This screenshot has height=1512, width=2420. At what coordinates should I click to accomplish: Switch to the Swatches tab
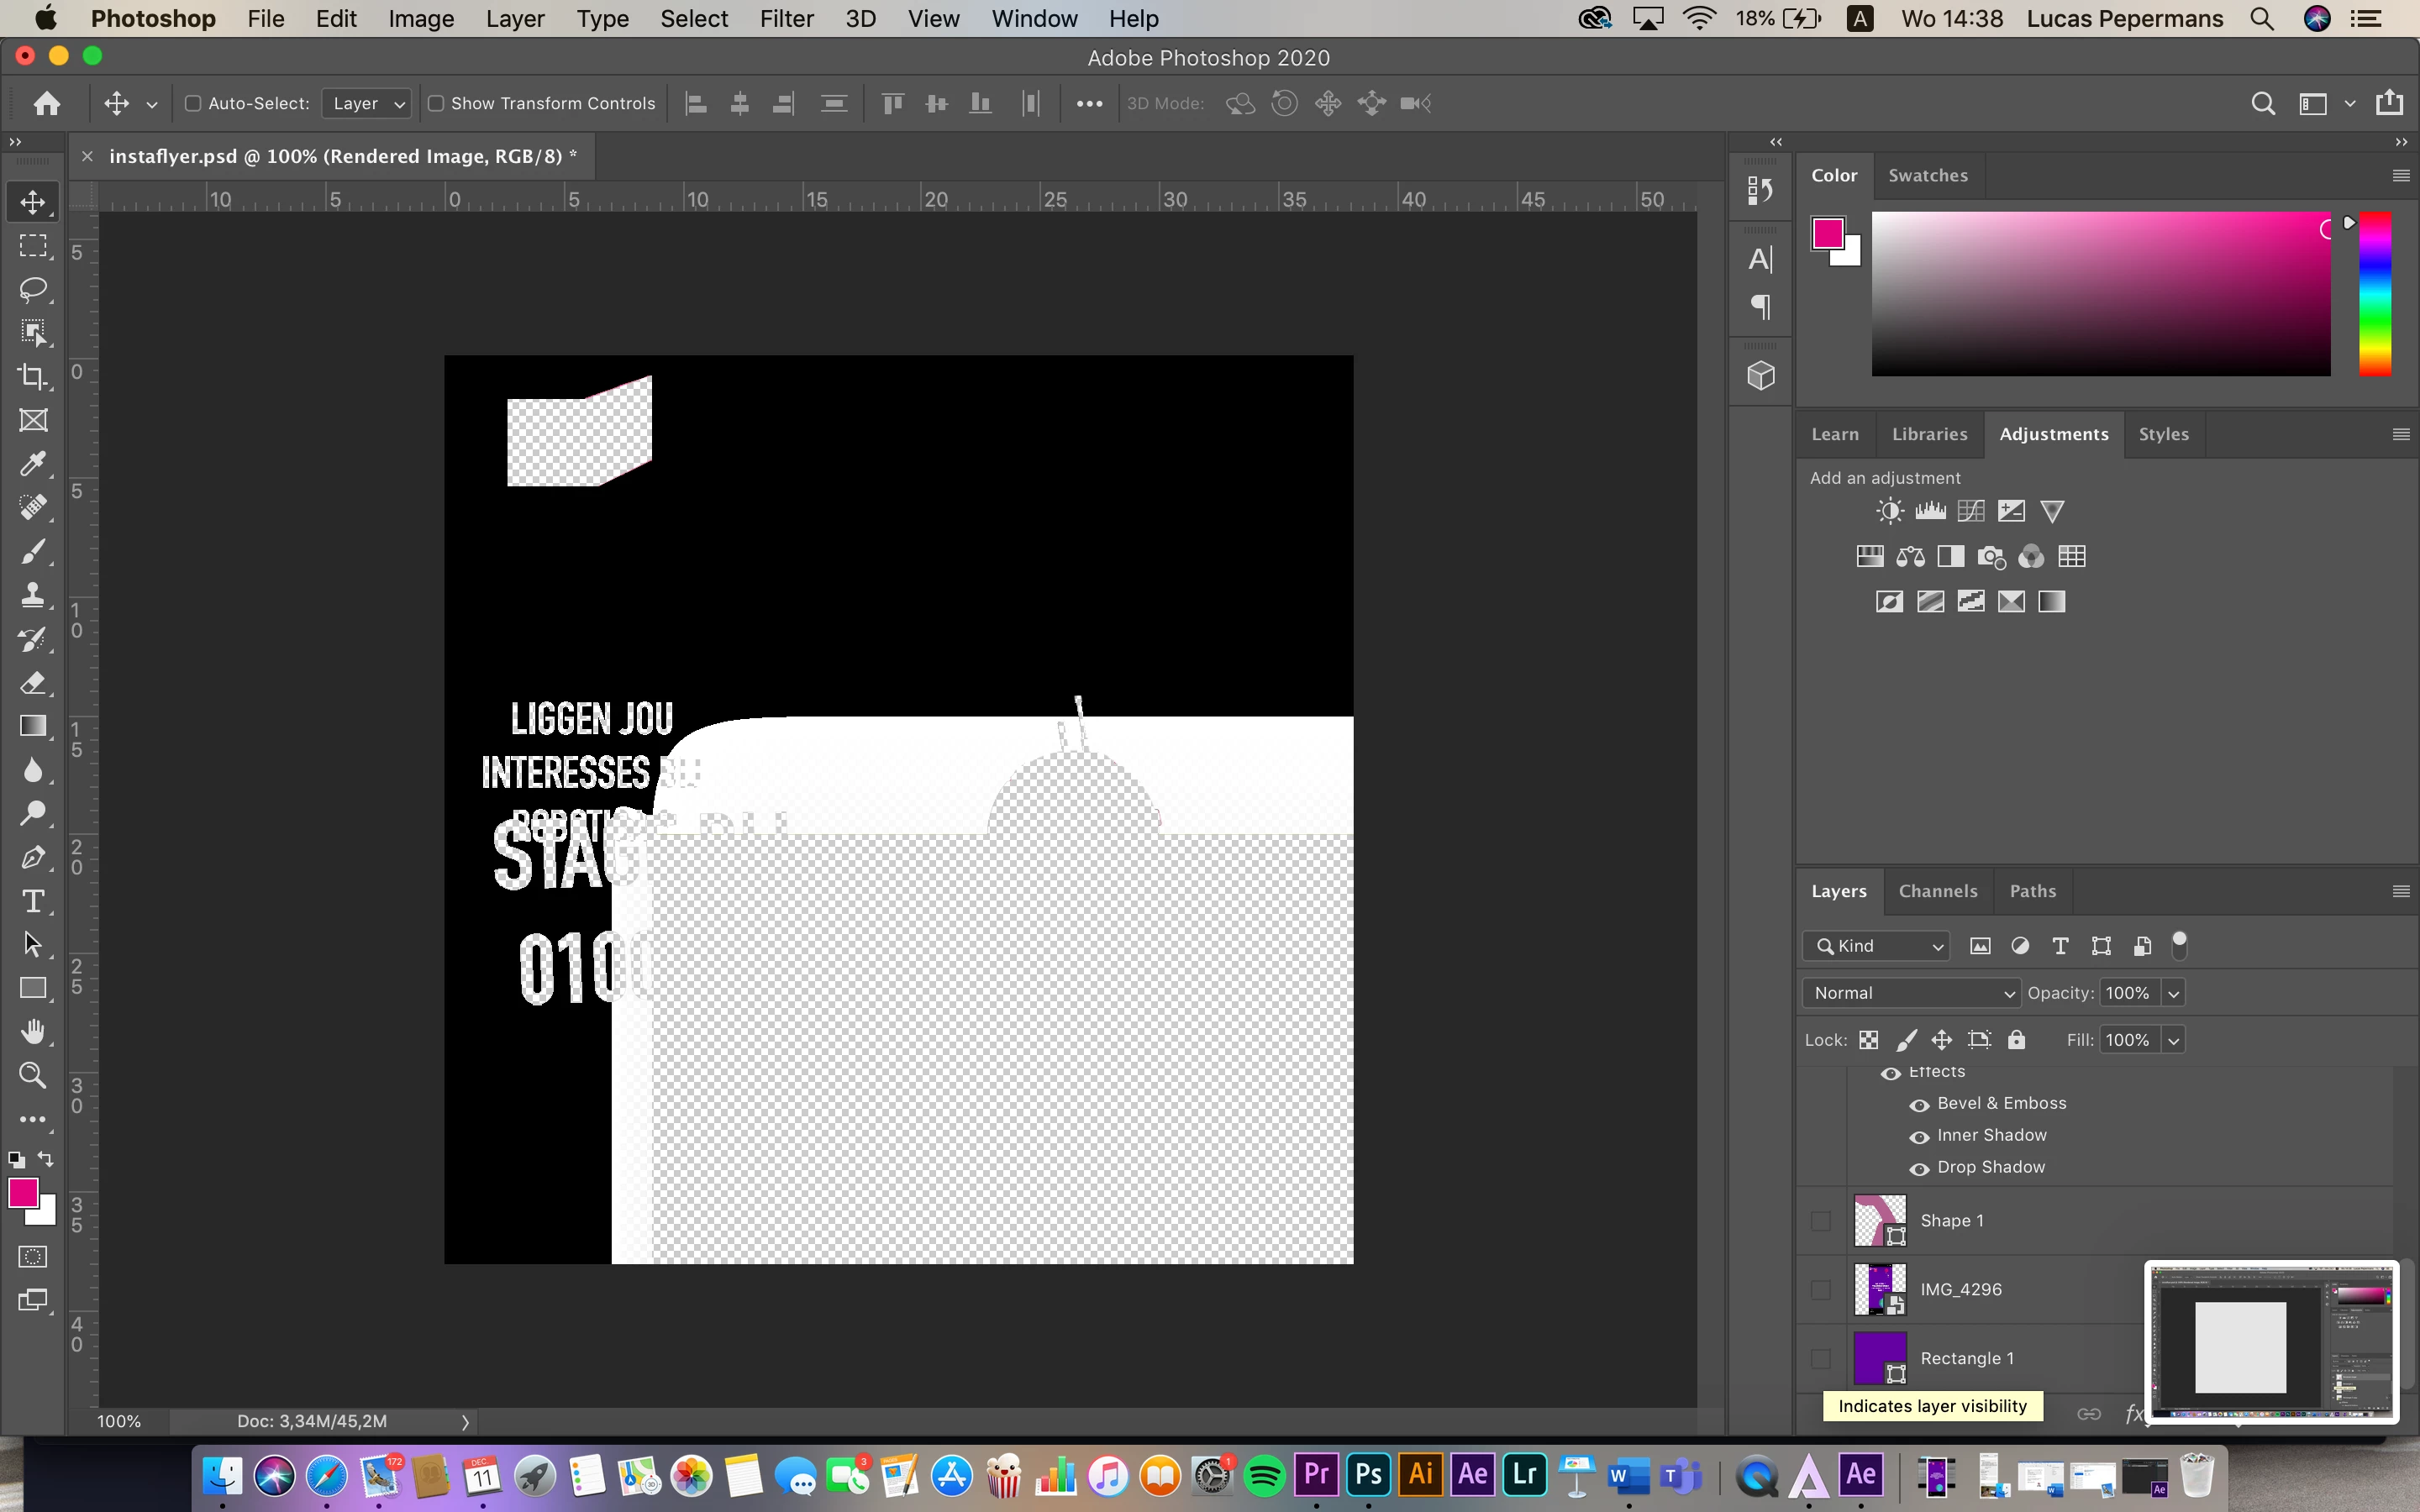tap(1927, 175)
